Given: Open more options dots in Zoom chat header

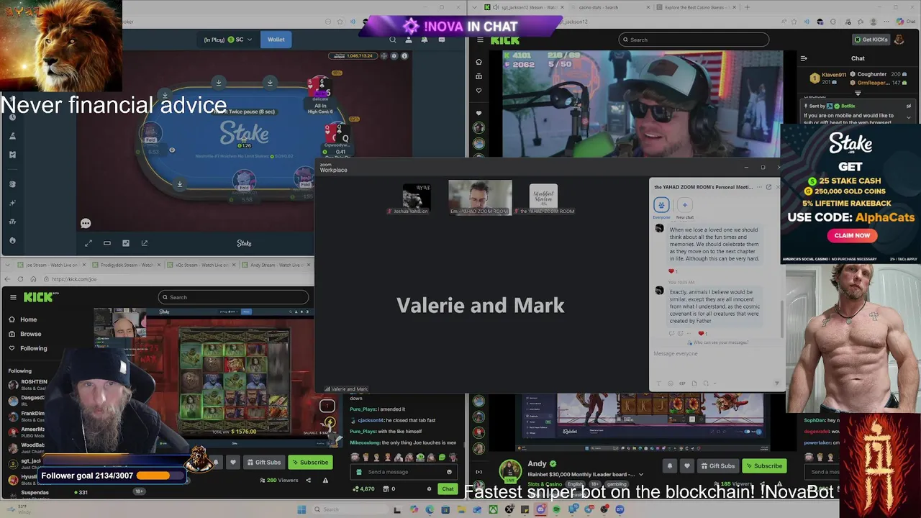Looking at the screenshot, I should click(758, 187).
